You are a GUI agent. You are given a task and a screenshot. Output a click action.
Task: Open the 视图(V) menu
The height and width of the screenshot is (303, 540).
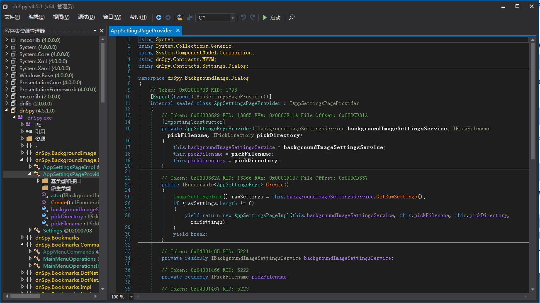[61, 17]
